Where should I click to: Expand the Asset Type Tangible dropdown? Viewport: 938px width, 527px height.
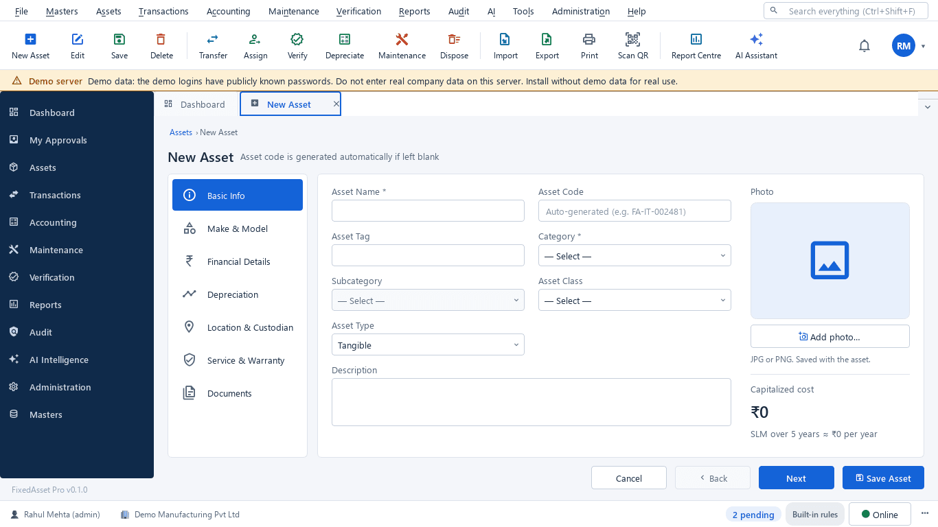428,345
